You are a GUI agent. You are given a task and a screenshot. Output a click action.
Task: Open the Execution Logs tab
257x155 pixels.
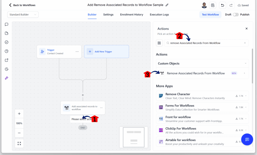pos(159,15)
